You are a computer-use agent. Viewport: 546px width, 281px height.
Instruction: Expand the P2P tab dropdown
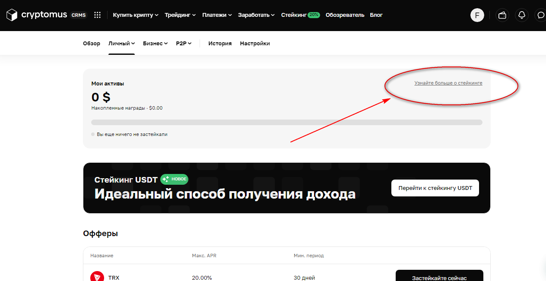184,44
